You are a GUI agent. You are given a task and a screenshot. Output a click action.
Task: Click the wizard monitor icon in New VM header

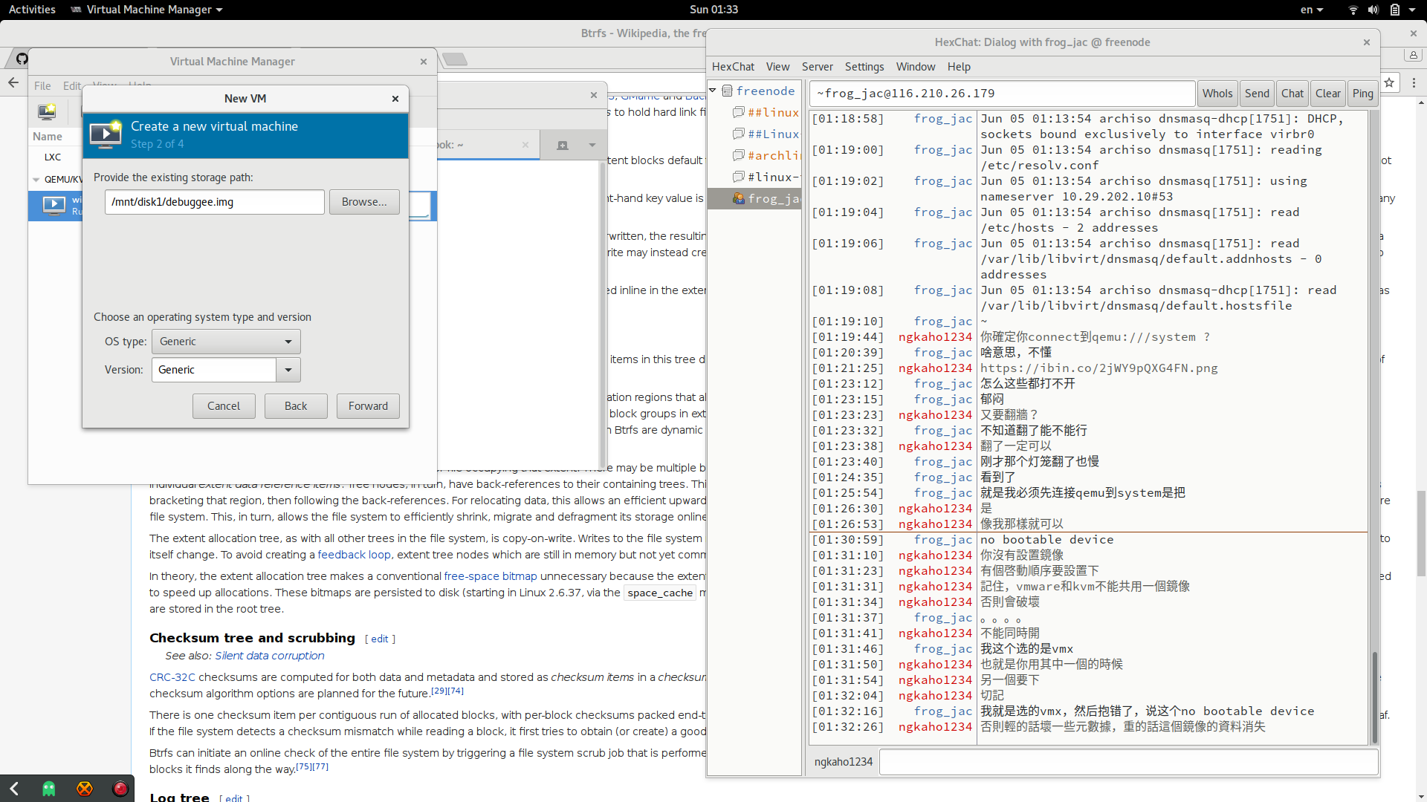pos(106,134)
